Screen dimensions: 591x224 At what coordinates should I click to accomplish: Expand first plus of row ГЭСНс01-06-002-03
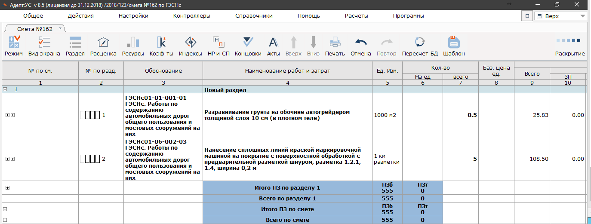[7, 159]
